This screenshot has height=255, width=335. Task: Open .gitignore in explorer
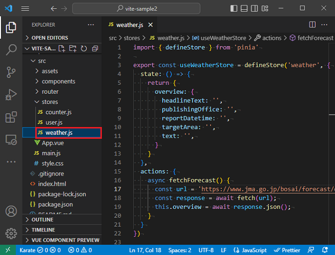coord(62,174)
